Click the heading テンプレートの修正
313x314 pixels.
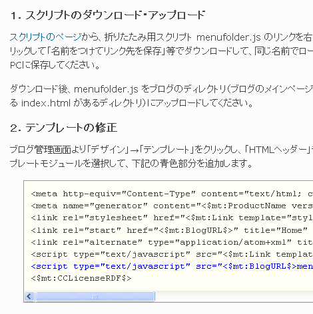click(x=64, y=128)
